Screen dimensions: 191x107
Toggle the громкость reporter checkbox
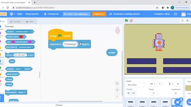(x=7, y=101)
